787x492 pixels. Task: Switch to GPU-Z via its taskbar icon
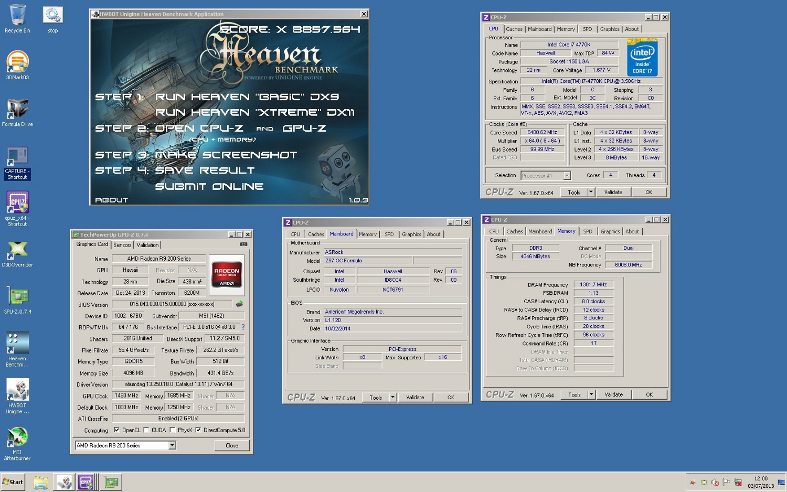click(x=111, y=482)
